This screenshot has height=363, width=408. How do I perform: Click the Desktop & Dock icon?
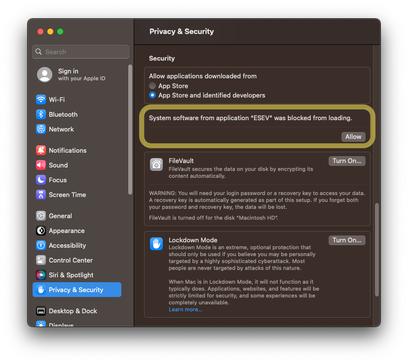pyautogui.click(x=41, y=311)
